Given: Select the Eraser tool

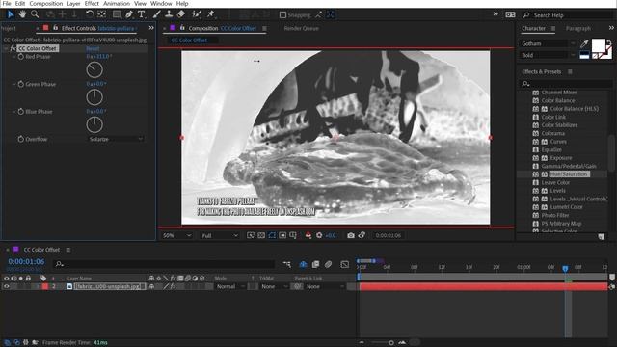Looking at the screenshot, I should (181, 14).
